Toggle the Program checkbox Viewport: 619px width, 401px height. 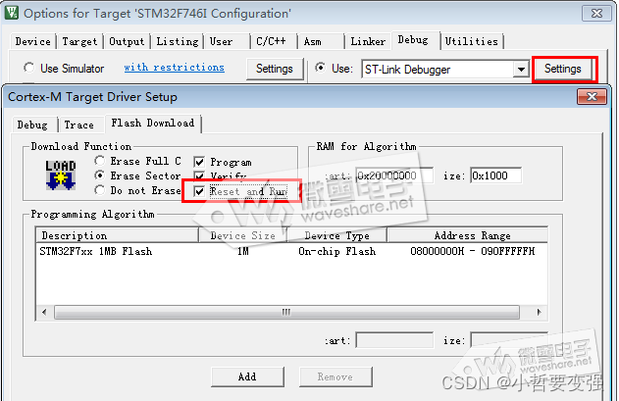click(199, 162)
